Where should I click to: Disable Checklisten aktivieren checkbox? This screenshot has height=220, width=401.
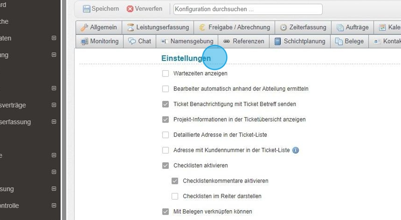point(166,165)
